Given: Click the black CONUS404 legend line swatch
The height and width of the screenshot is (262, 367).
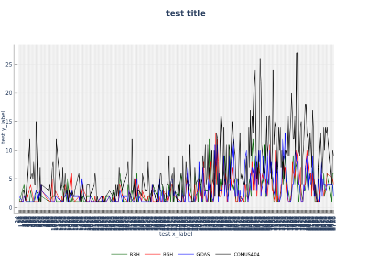Looking at the screenshot, I should pos(223,255).
